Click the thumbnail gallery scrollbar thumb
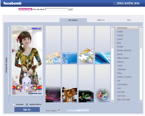This screenshot has width=145, height=116. [x=113, y=39]
